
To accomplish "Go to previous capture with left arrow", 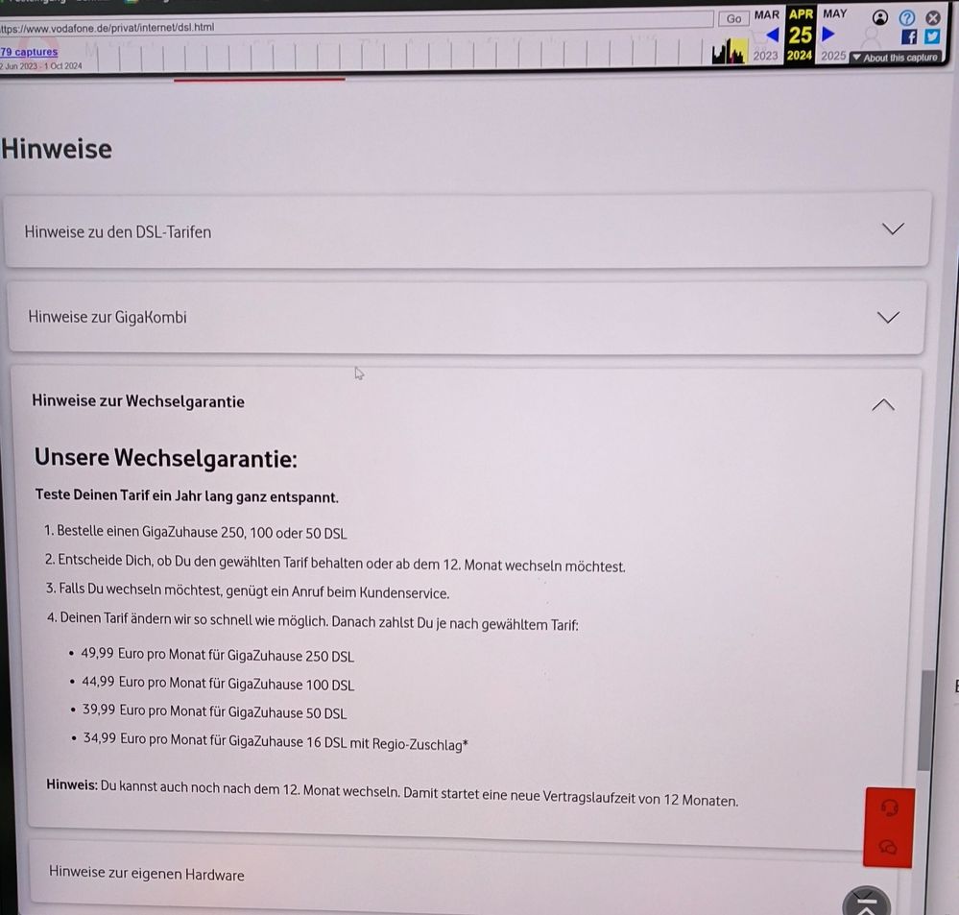I will click(x=773, y=35).
